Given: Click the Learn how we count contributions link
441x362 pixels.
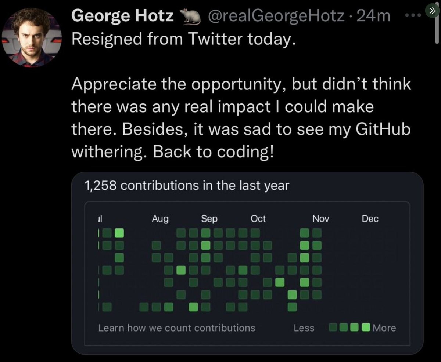Looking at the screenshot, I should coord(177,328).
